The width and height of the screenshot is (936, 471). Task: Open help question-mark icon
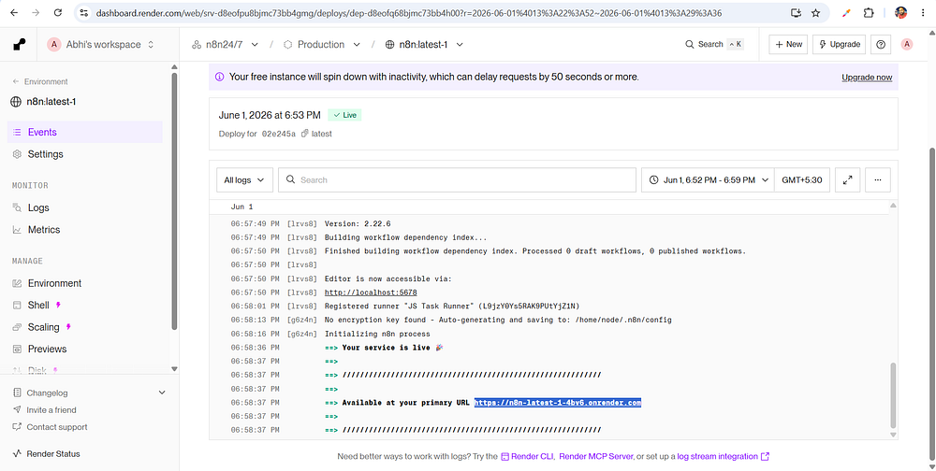click(x=881, y=44)
